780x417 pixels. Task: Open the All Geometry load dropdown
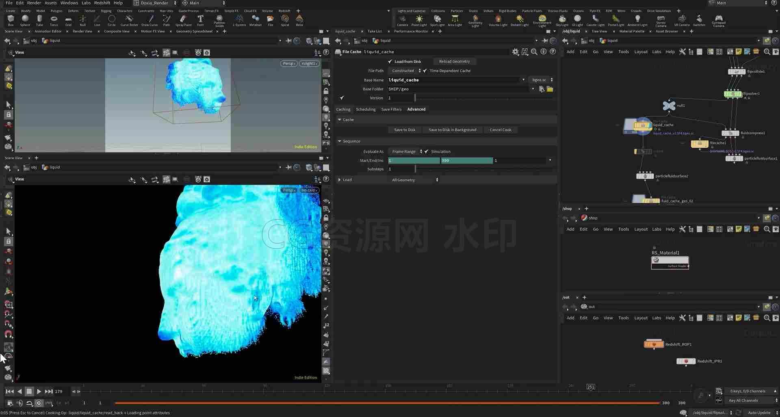(x=414, y=180)
